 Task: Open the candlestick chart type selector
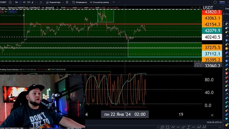41,2
